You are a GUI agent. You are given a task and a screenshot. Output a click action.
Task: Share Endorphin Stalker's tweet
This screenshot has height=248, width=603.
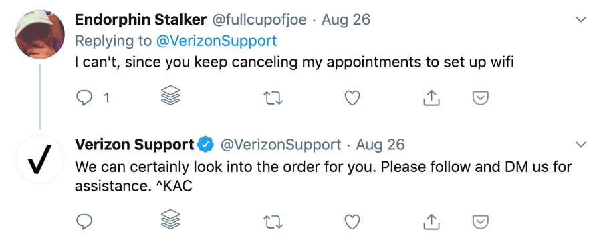tap(431, 98)
